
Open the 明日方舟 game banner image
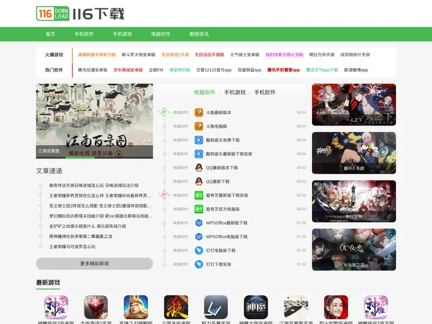coord(354,201)
